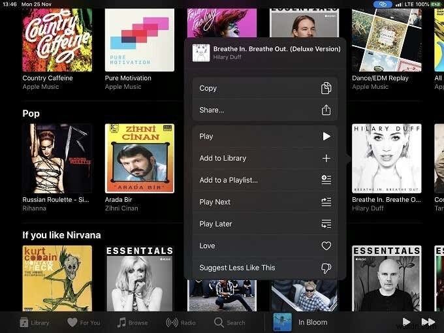
Task: Skip forward with fast-forward button
Action: (x=428, y=322)
